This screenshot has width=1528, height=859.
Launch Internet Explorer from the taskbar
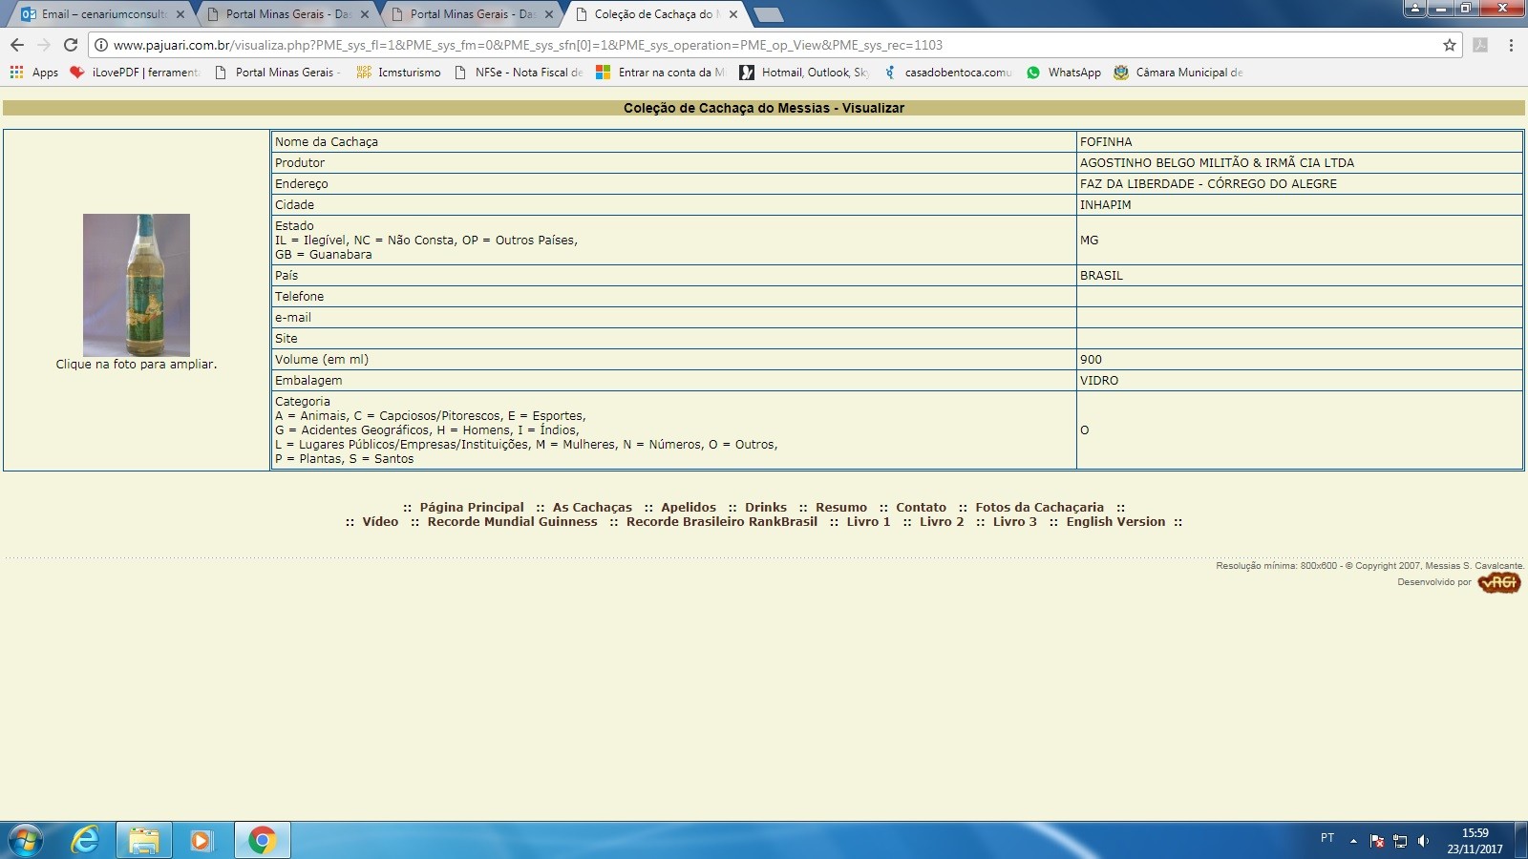[x=85, y=841]
